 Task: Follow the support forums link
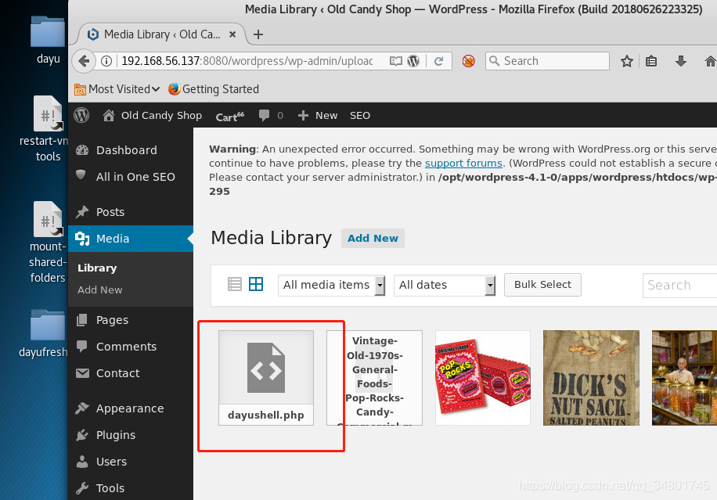pyautogui.click(x=463, y=164)
